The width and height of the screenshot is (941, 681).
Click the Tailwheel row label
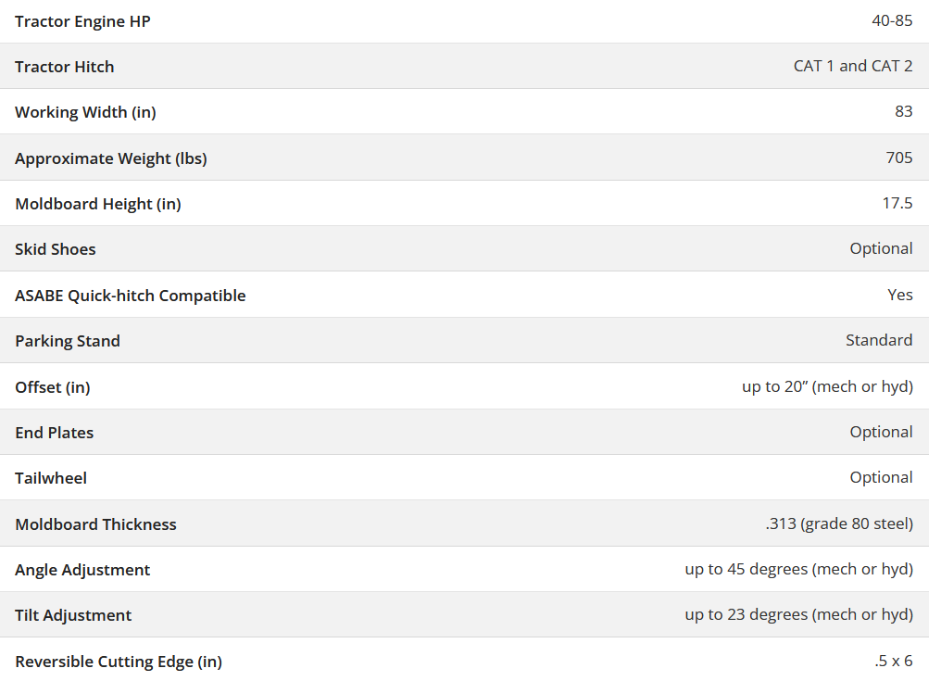coord(51,478)
